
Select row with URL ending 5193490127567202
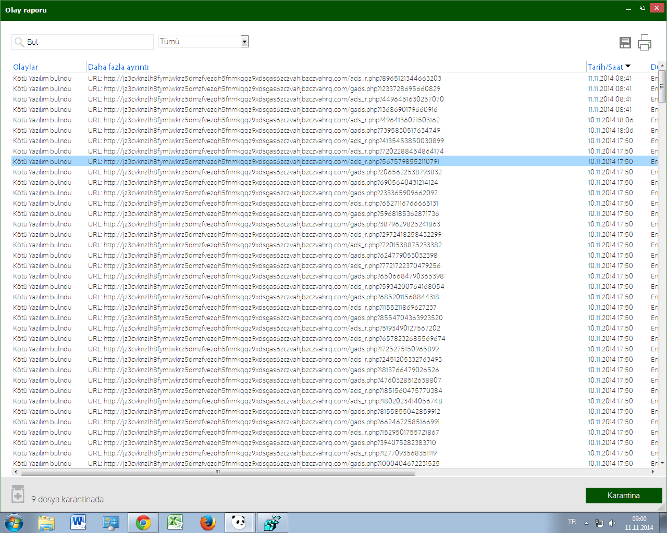[334, 328]
